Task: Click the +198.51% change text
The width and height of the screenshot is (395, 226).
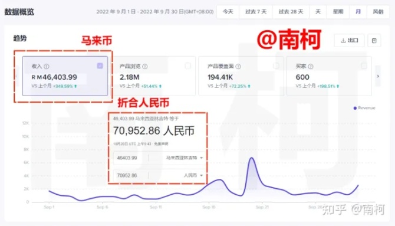Action: point(326,86)
